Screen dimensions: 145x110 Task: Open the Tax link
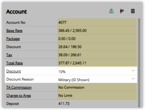9,55
